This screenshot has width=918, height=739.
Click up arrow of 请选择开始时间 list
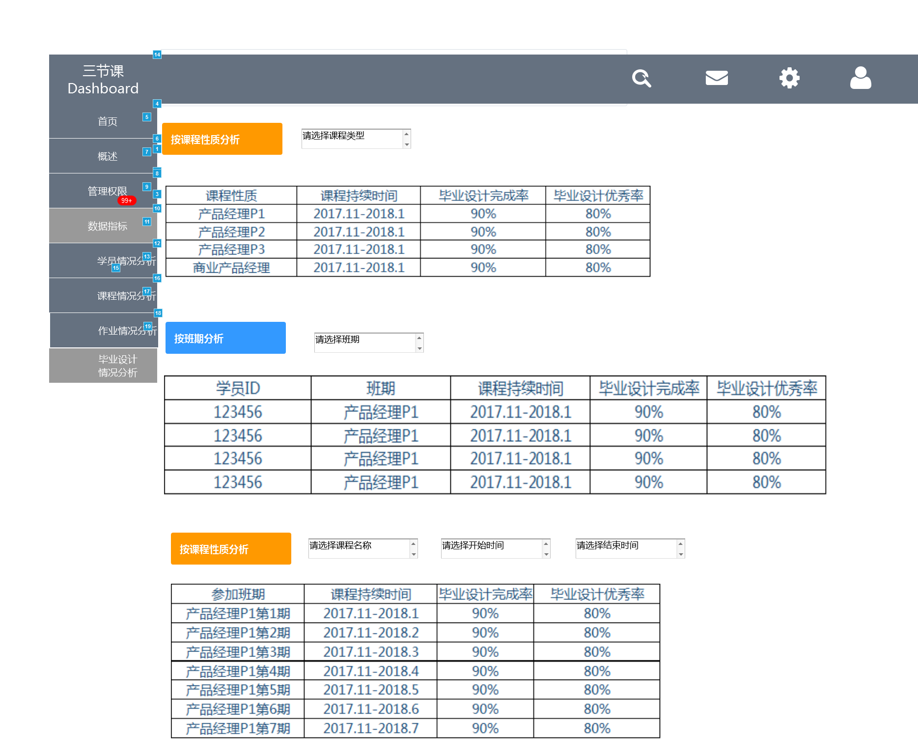546,543
